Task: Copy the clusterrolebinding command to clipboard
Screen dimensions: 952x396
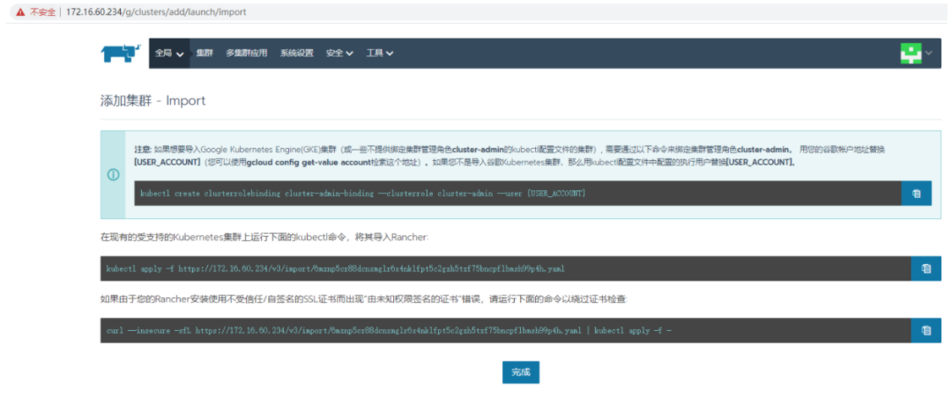Action: 916,194
